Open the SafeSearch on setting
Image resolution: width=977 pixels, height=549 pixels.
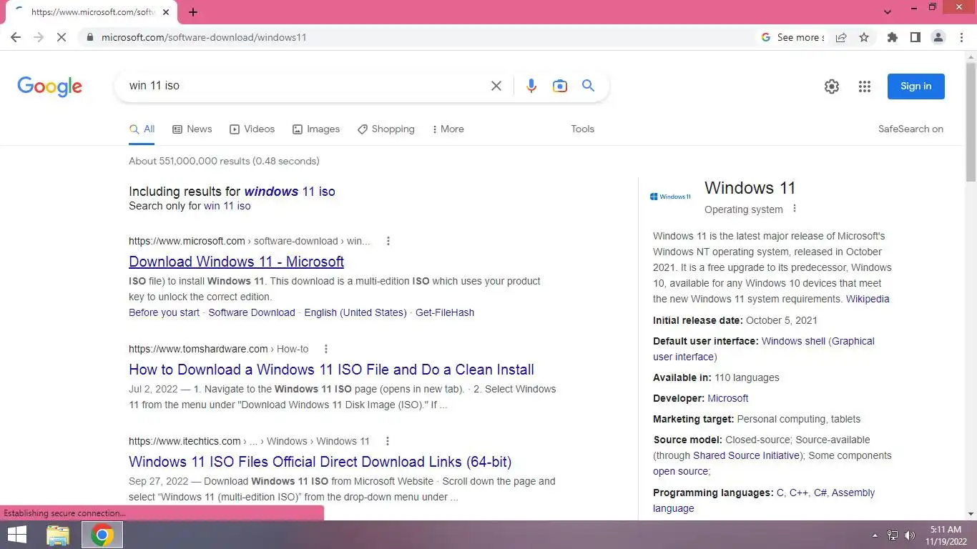point(910,129)
